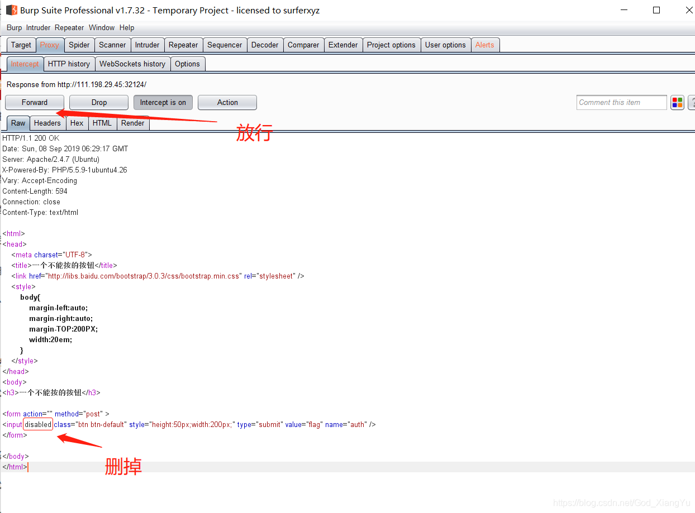Click the HTTP/1.1 200 OK status line
The image size is (695, 513).
[31, 138]
